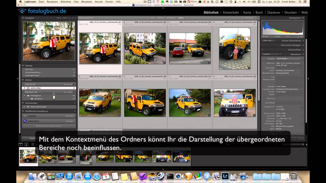Set Navigator zoom to 1:1
326x183 pixels.
click(69, 18)
